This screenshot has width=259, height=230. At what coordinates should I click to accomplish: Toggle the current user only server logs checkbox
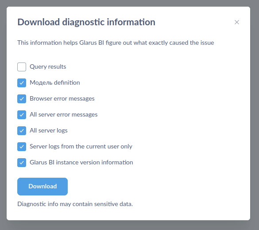click(x=22, y=147)
